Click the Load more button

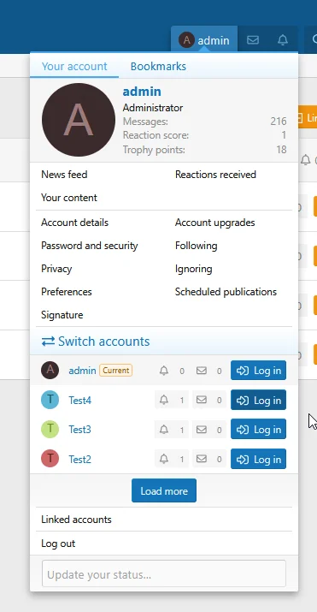click(164, 490)
